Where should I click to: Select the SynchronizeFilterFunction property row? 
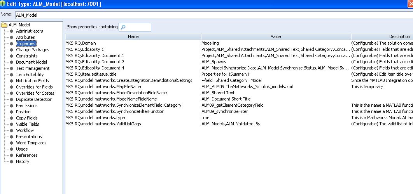[239, 111]
